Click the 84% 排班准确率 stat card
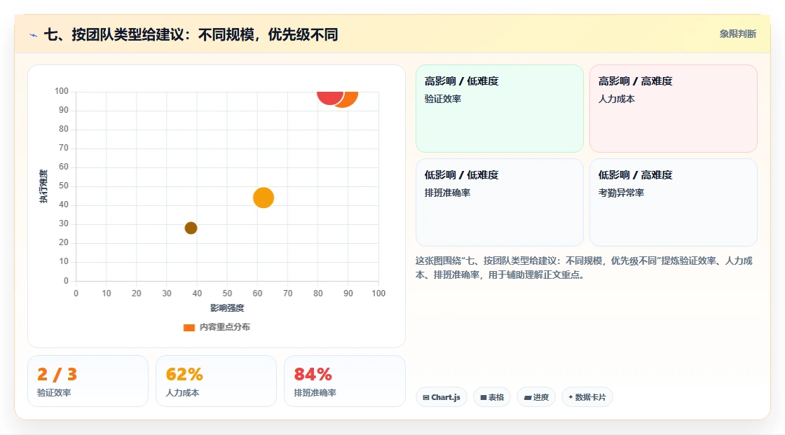Screen dimensions: 785x435 (344, 381)
